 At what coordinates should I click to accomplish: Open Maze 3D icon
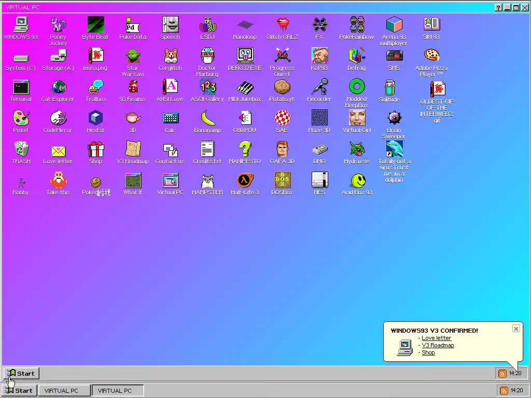coord(319,118)
